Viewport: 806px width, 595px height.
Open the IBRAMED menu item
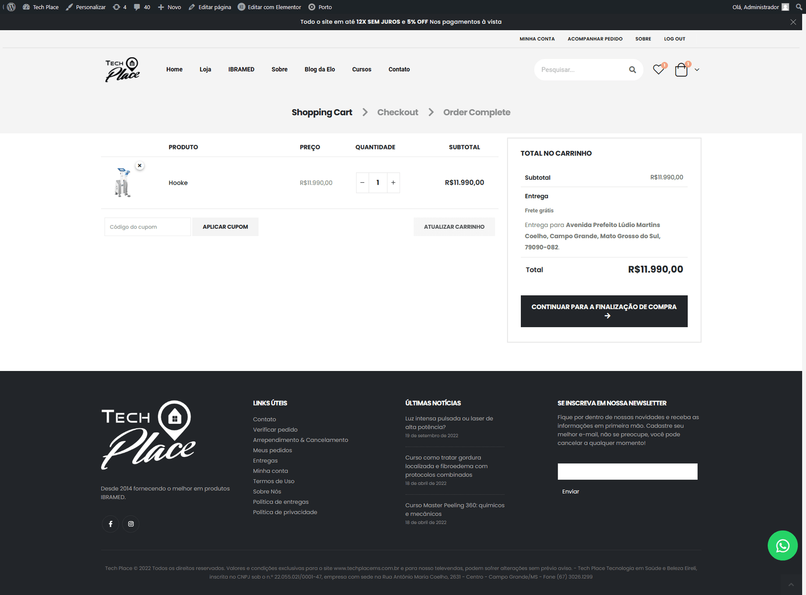pyautogui.click(x=241, y=69)
